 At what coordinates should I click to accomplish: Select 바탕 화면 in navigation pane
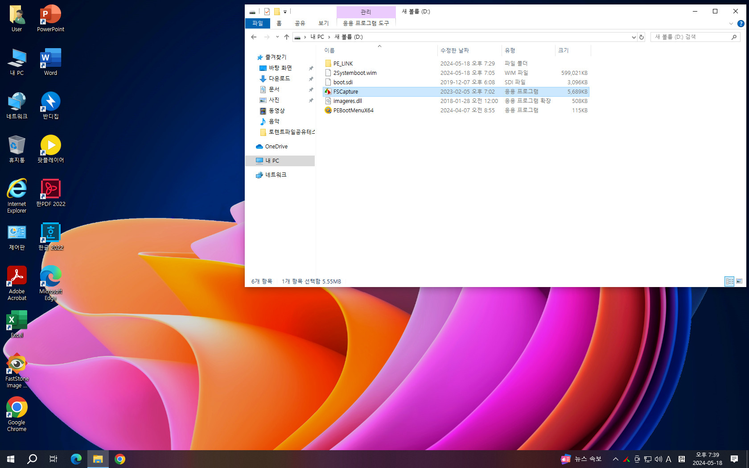click(x=280, y=68)
